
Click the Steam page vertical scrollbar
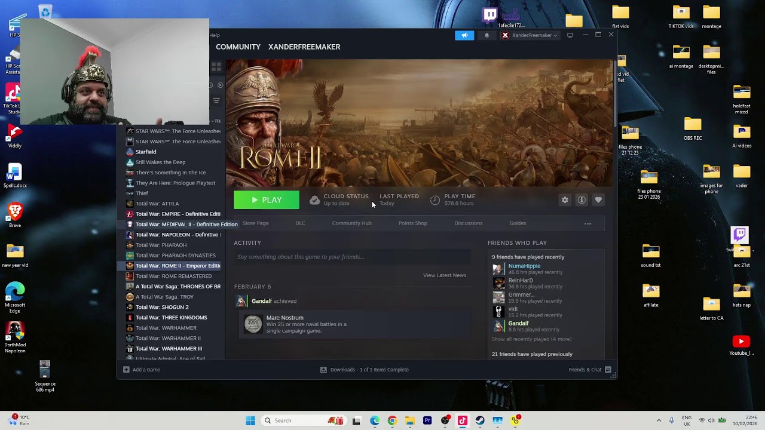click(614, 93)
